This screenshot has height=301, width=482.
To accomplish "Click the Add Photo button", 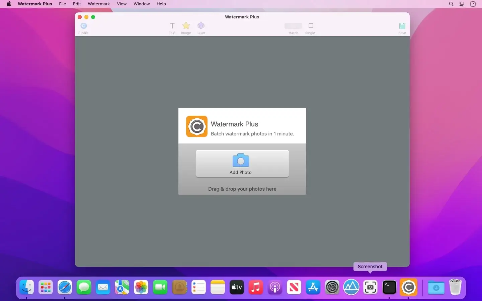I will [x=242, y=164].
